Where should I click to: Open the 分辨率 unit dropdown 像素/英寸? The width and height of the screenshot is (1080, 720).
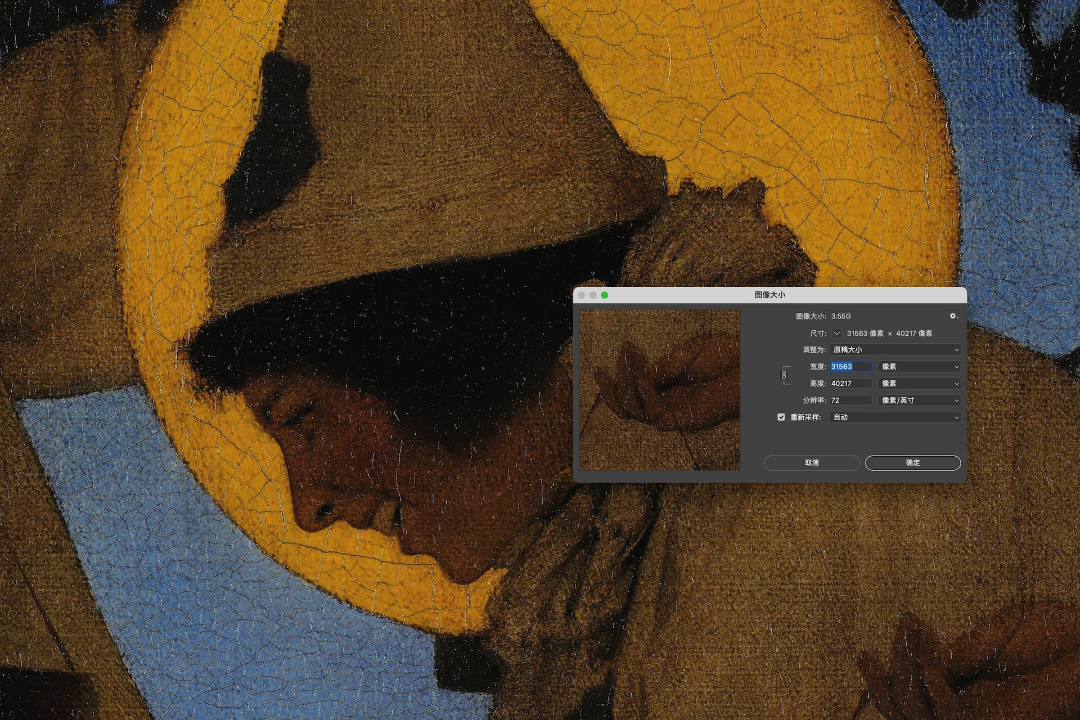pos(919,400)
